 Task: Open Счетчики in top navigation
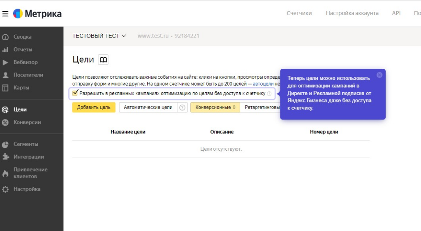click(299, 13)
